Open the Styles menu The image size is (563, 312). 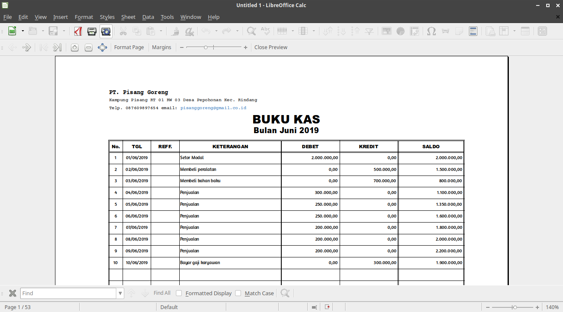(x=107, y=17)
